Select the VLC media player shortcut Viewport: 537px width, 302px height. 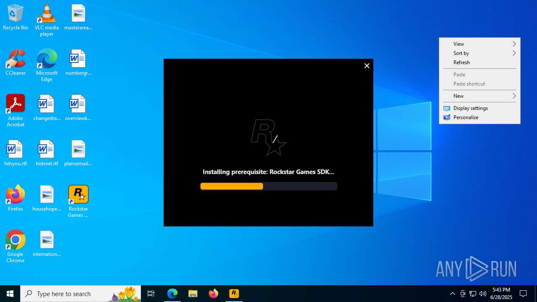(x=47, y=20)
